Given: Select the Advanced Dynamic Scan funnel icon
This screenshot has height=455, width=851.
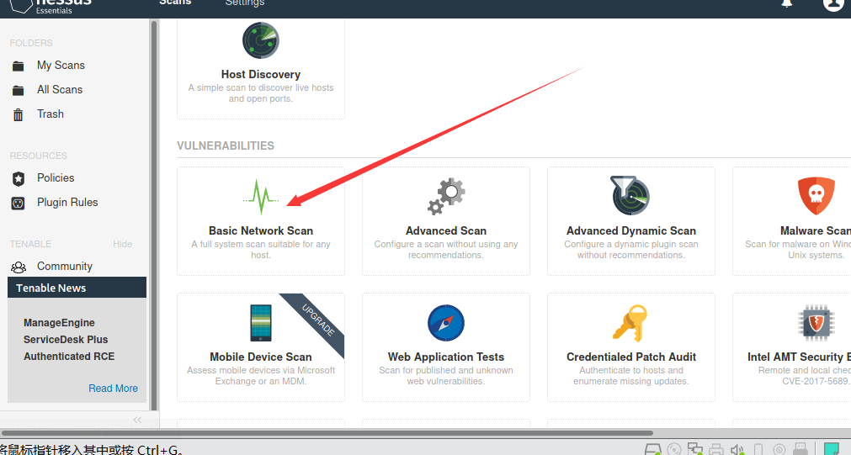Looking at the screenshot, I should (630, 195).
